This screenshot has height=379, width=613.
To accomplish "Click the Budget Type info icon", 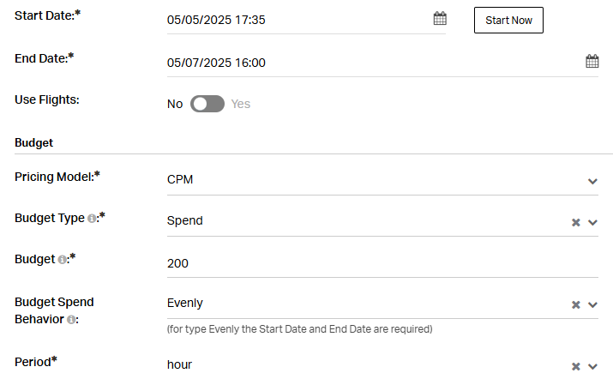I will (92, 219).
